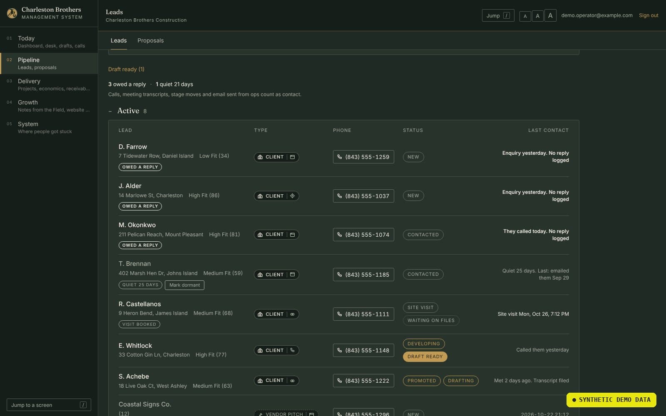Click the house icon in E. Whitlock's Client badge

pos(260,350)
